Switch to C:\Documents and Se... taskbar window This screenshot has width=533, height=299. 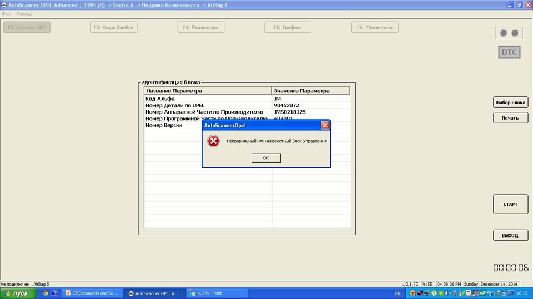click(92, 293)
